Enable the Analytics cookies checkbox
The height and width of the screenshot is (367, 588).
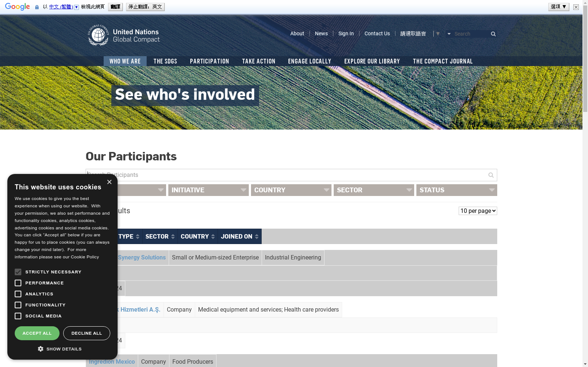click(18, 294)
